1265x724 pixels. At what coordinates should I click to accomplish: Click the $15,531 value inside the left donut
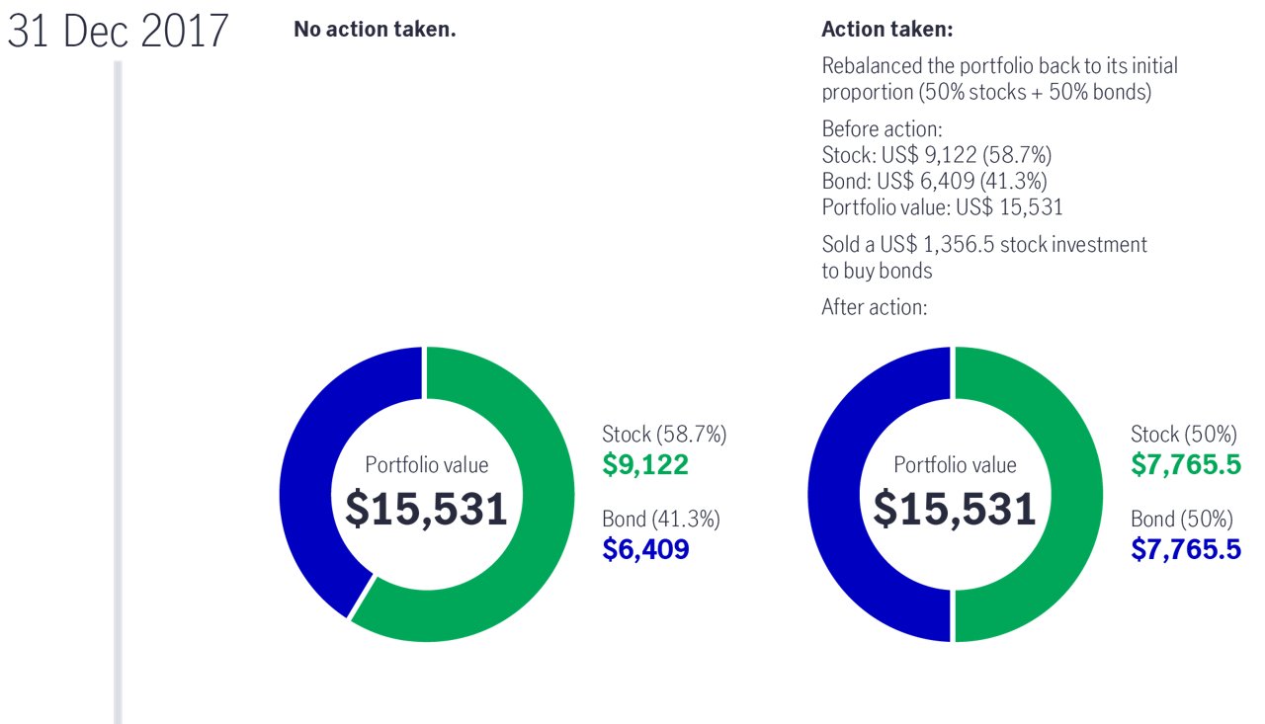pos(426,509)
